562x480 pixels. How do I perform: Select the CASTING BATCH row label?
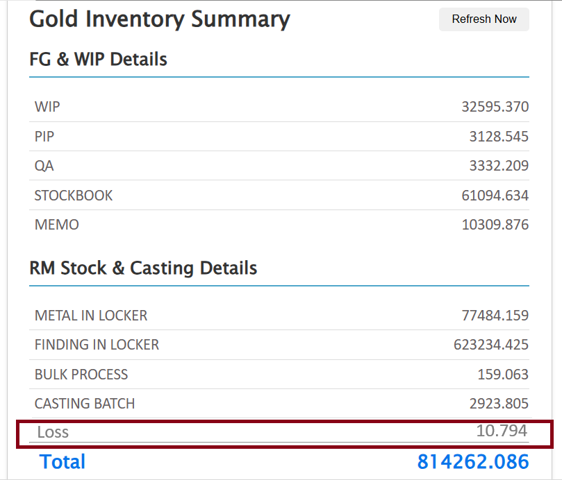[x=85, y=404]
